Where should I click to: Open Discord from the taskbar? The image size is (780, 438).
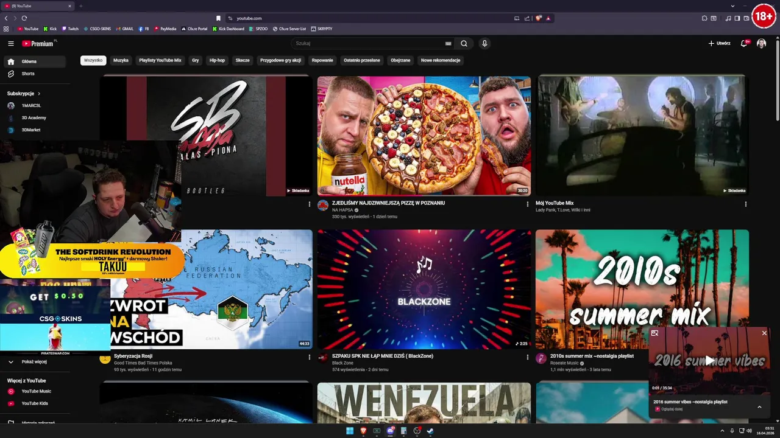pyautogui.click(x=390, y=431)
